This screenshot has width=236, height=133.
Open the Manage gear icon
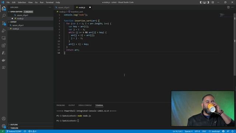(x=4, y=126)
